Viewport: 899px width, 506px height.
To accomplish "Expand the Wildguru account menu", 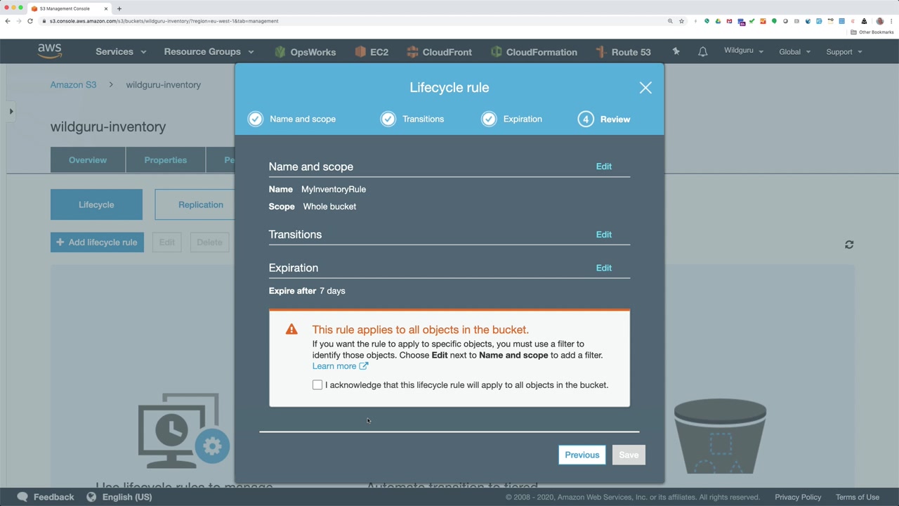I will coord(744,51).
